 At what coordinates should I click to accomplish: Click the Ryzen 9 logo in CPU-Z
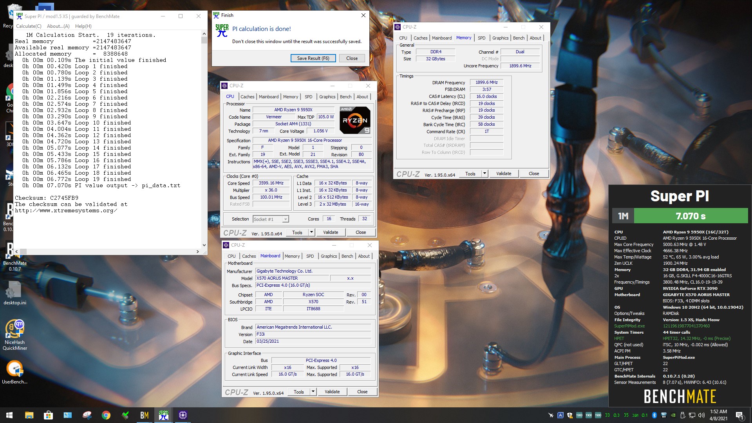tap(355, 120)
